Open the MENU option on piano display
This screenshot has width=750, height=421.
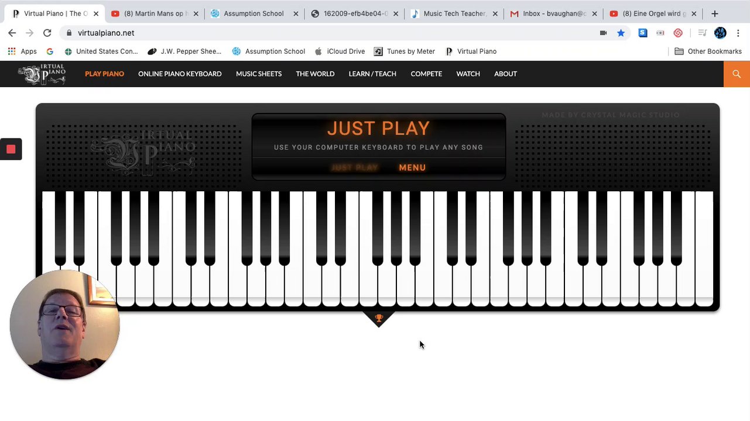coord(412,167)
